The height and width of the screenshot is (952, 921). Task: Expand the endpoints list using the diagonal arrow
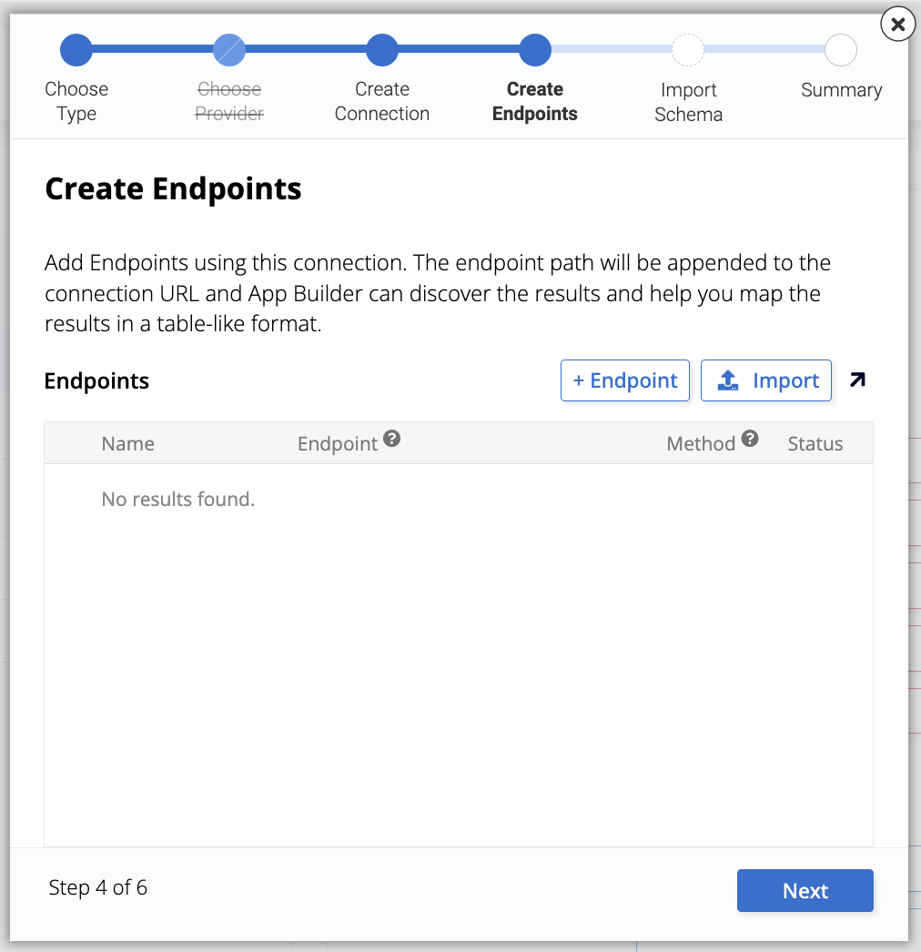tap(856, 380)
